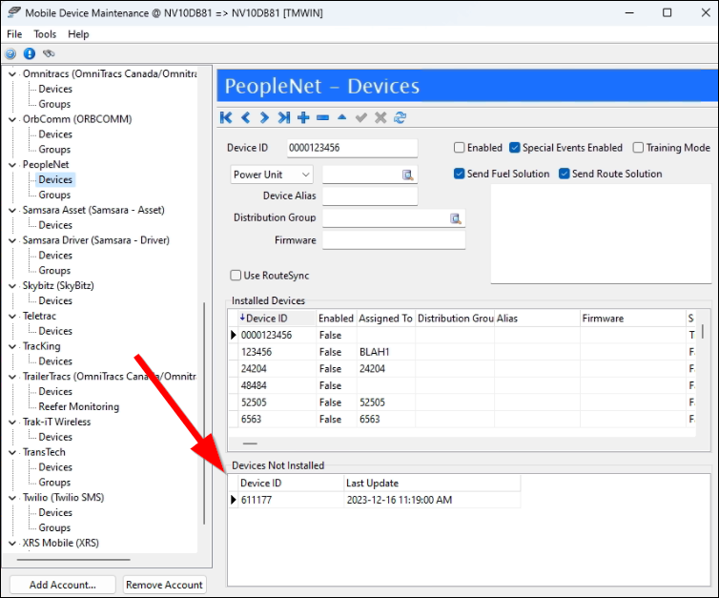Go to the next device record
This screenshot has width=719, height=598.
pyautogui.click(x=264, y=117)
